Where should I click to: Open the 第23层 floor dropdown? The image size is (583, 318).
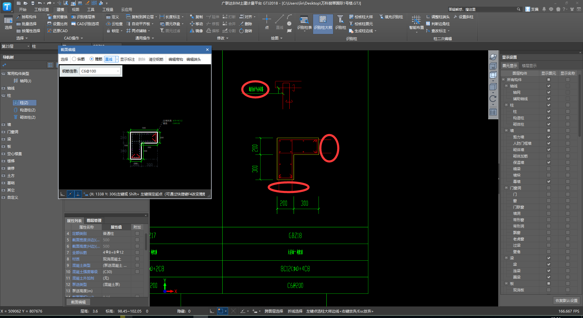click(x=28, y=46)
